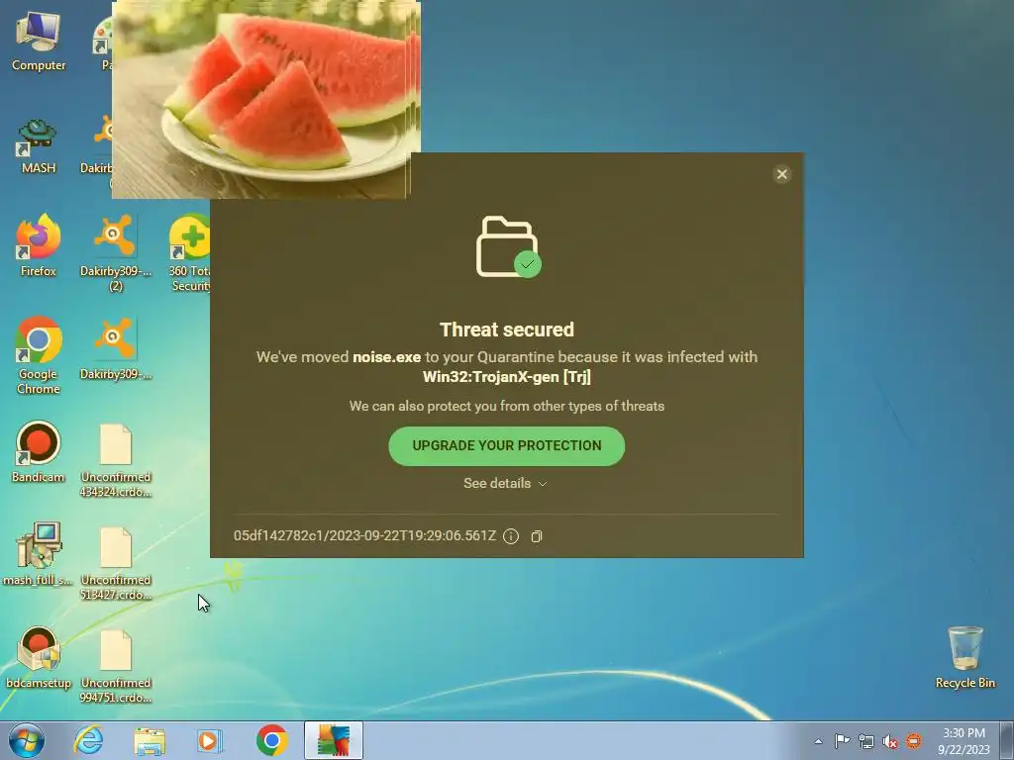Click the muted volume tray icon
This screenshot has width=1014, height=760.
pos(890,741)
